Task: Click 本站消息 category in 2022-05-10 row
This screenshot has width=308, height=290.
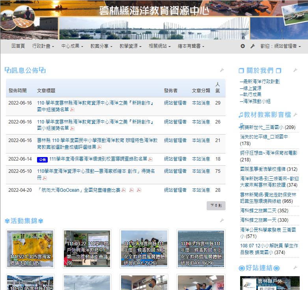Action: tap(201, 171)
